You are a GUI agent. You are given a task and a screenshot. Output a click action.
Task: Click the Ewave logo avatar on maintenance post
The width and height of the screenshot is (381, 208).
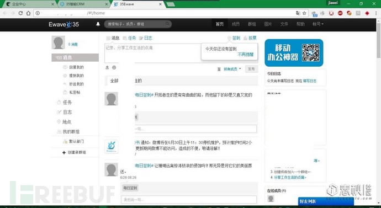click(112, 146)
